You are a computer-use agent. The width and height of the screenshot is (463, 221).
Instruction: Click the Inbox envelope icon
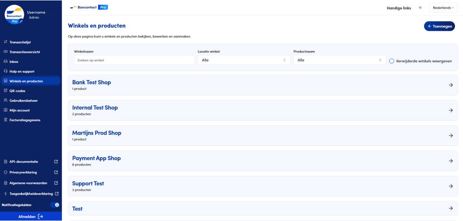(5, 62)
